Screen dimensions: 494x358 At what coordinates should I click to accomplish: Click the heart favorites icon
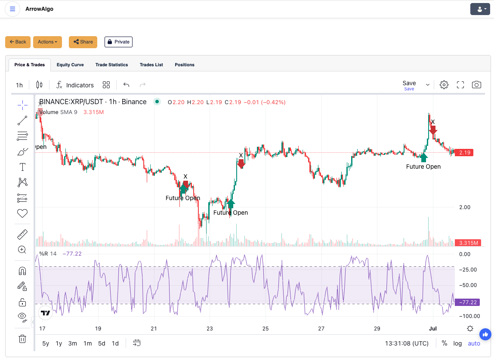coord(22,213)
